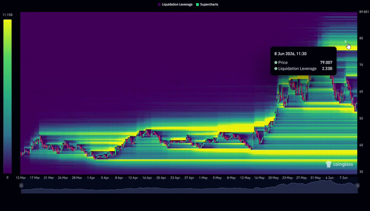Click the 16 May date label
370x211 pixels.
click(x=259, y=178)
